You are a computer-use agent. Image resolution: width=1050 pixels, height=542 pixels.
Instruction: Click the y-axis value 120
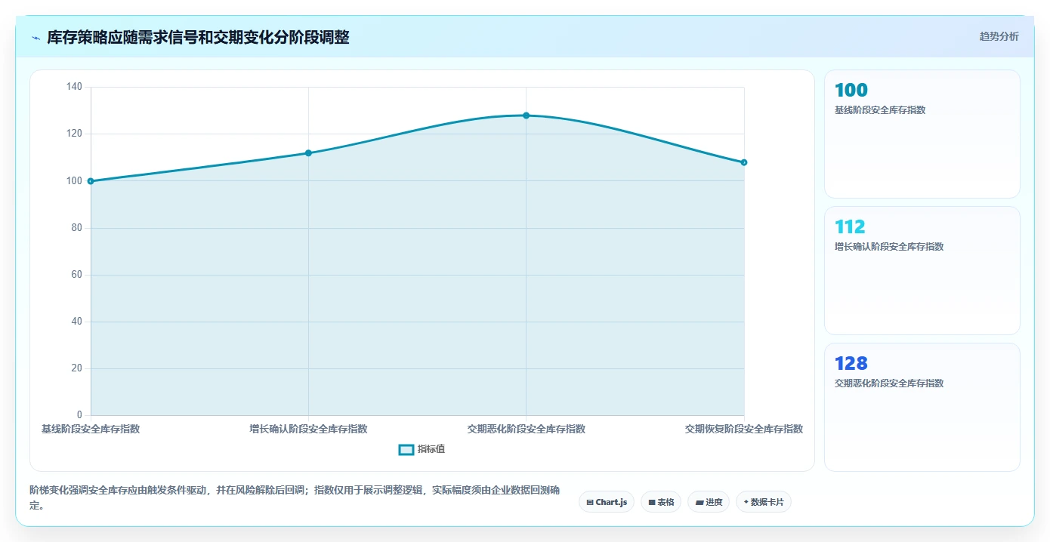click(x=74, y=134)
